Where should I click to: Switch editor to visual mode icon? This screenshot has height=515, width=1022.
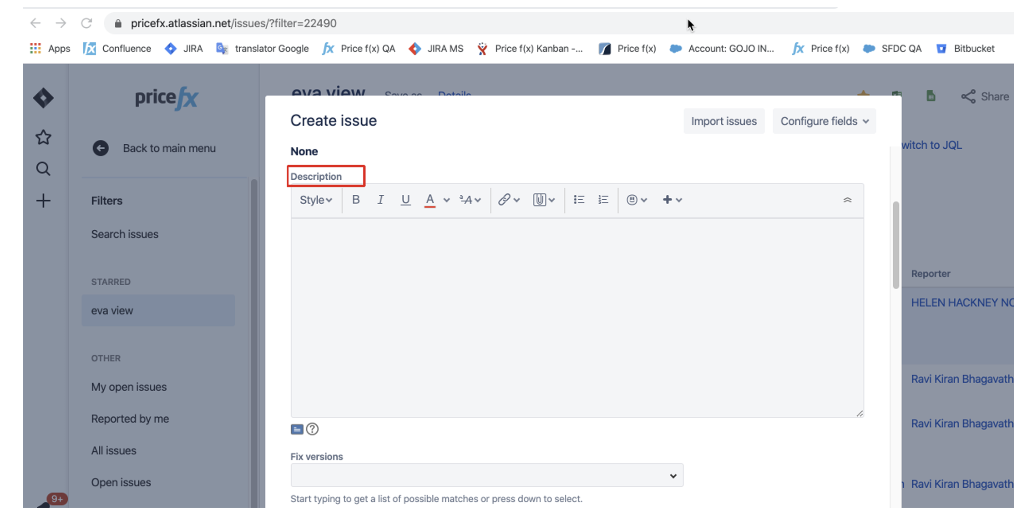(x=297, y=429)
